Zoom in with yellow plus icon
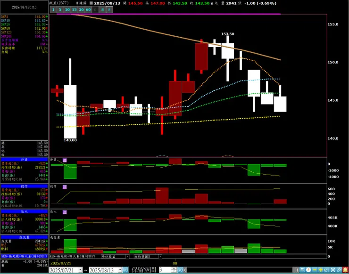 321,270
